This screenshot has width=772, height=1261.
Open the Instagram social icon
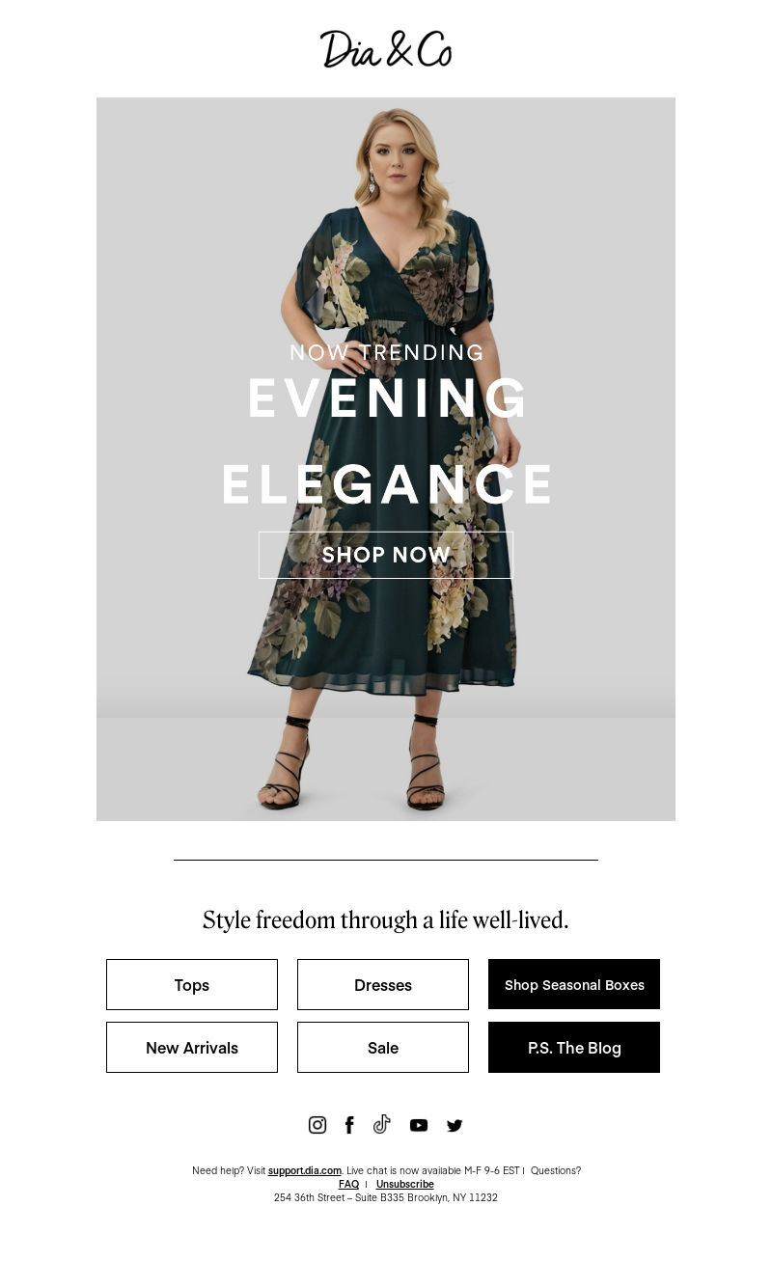(x=317, y=1125)
